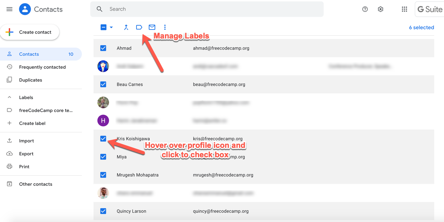Click beau@freecodecamp.org email
The height and width of the screenshot is (222, 444).
click(x=219, y=84)
